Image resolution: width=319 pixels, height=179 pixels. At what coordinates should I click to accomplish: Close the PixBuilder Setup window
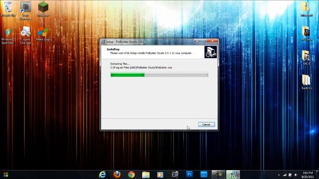212,41
